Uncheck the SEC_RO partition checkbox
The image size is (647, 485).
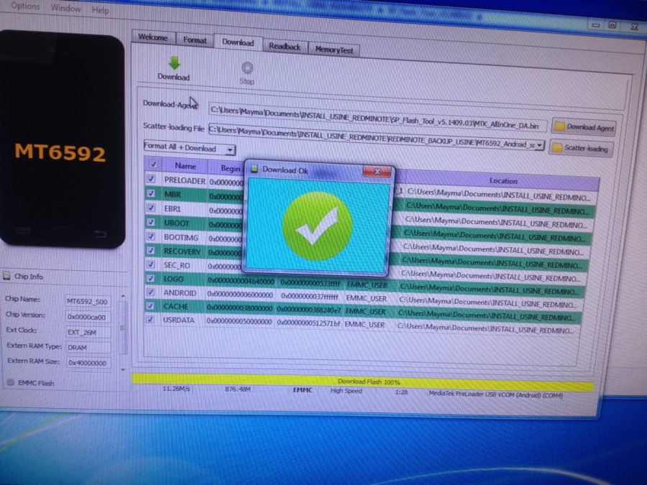pos(151,264)
